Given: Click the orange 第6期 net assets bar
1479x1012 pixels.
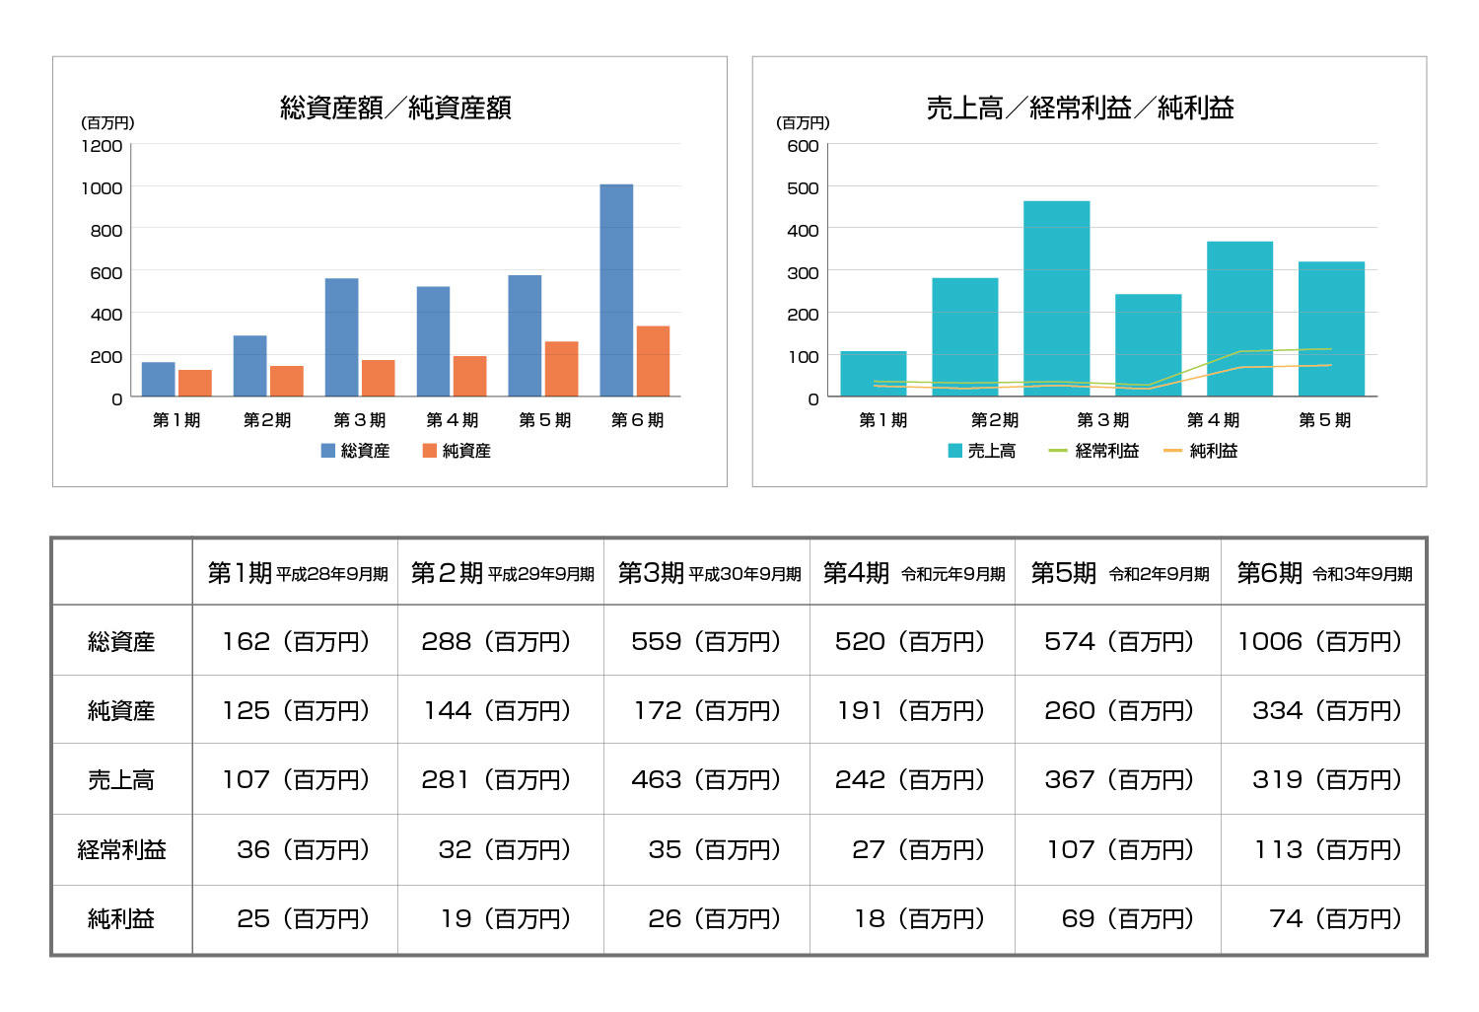Looking at the screenshot, I should pyautogui.click(x=653, y=361).
